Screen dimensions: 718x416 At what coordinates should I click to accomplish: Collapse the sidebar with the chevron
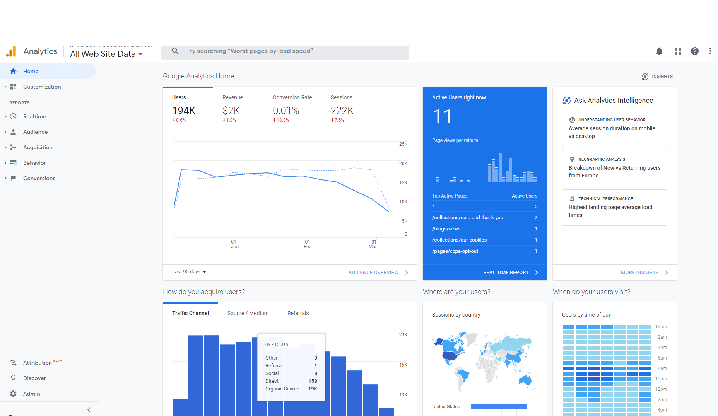tap(89, 410)
